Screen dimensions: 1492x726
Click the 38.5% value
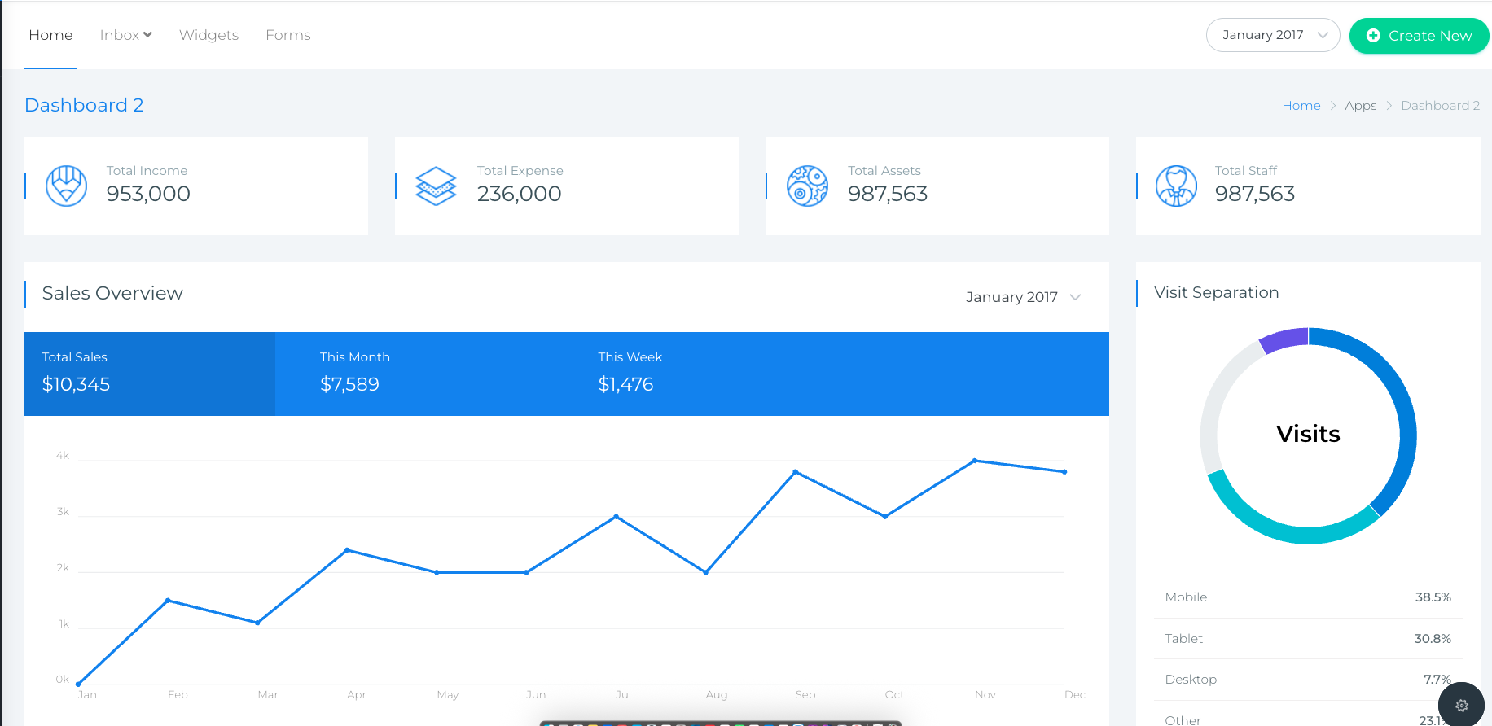(1433, 597)
